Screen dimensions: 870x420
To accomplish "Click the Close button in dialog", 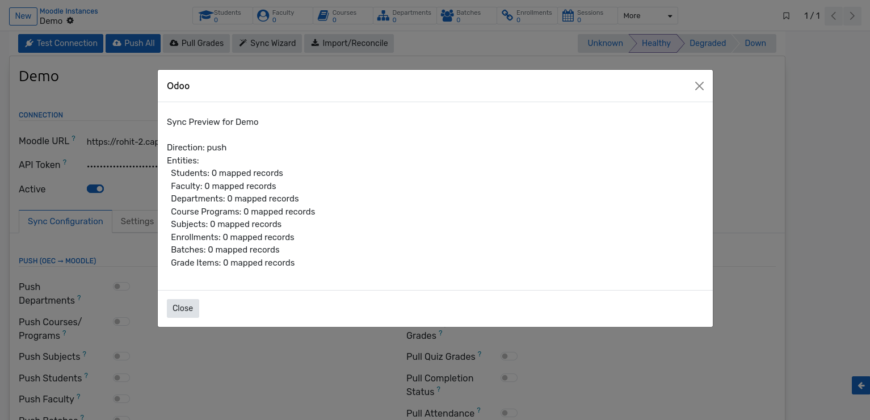I will pos(183,308).
